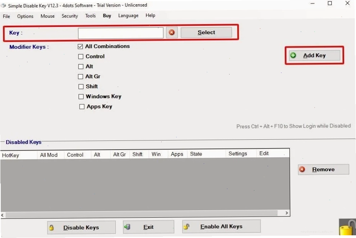Click the Select button
The height and width of the screenshot is (238, 356).
206,32
